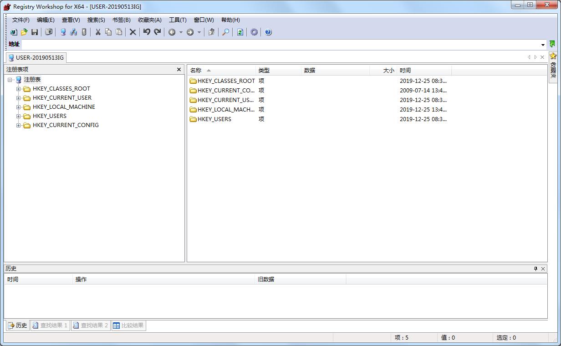This screenshot has width=561, height=346.
Task: Open the 查看(V) menu
Action: coord(71,20)
